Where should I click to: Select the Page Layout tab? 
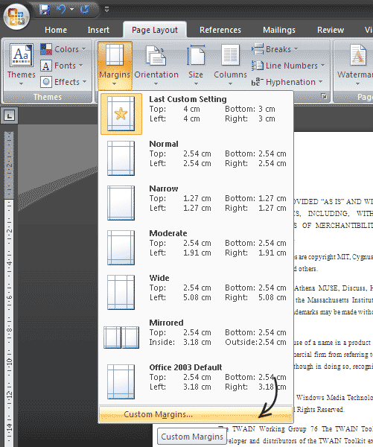tap(155, 30)
